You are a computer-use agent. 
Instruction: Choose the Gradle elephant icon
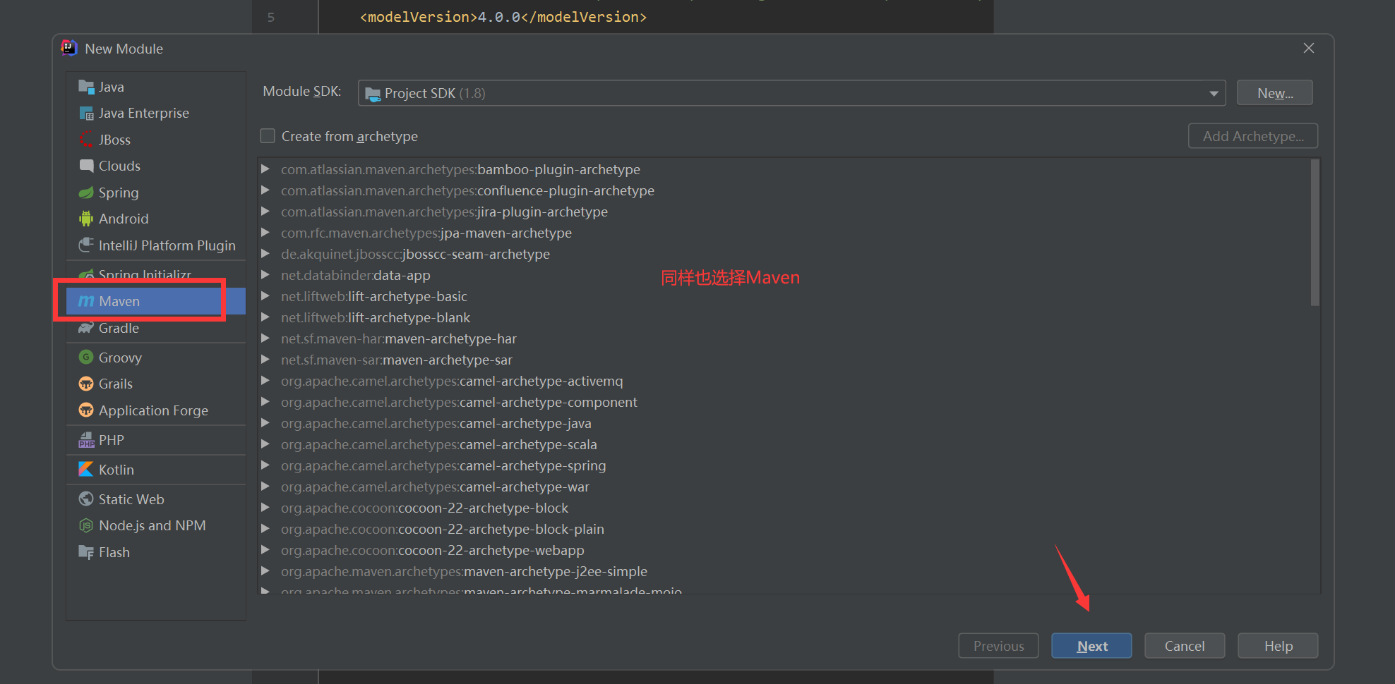tap(86, 328)
